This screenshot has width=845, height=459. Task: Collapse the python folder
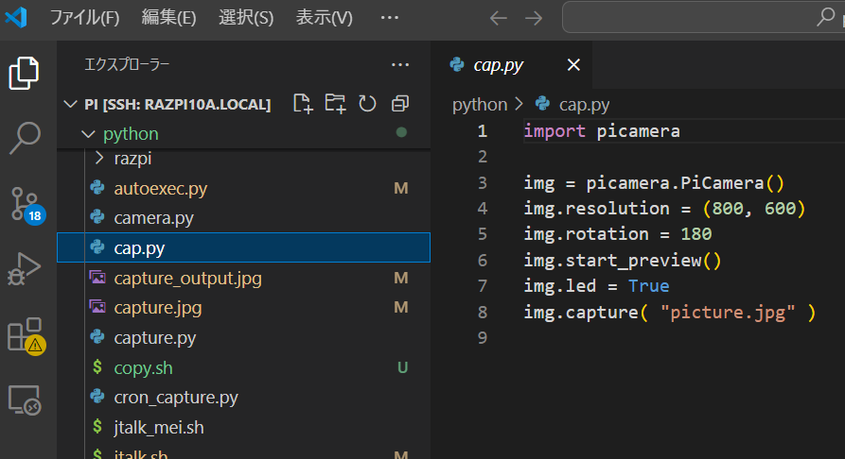click(x=89, y=134)
